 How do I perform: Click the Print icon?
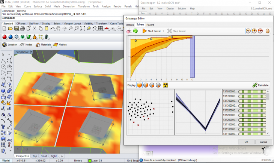(23, 29)
